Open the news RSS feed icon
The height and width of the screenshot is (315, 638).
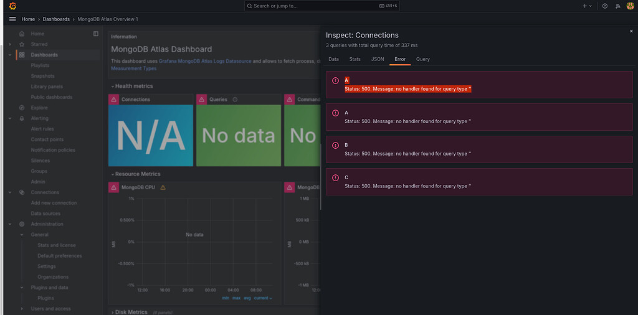(x=617, y=6)
